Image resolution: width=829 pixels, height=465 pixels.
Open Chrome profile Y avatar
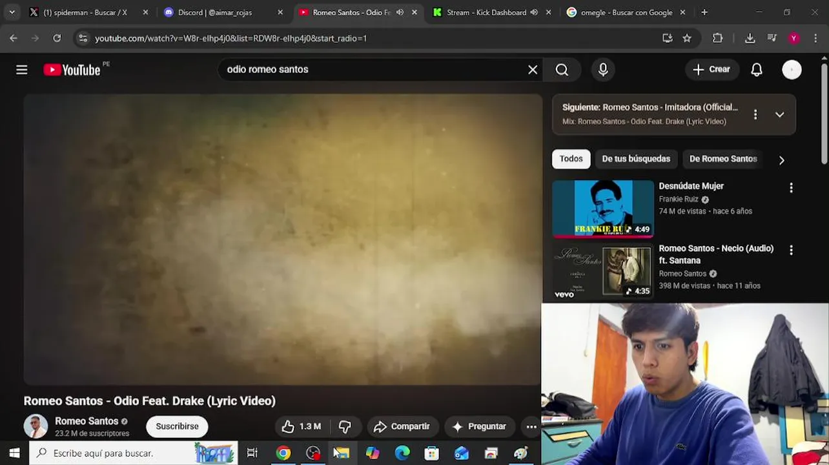pyautogui.click(x=793, y=38)
